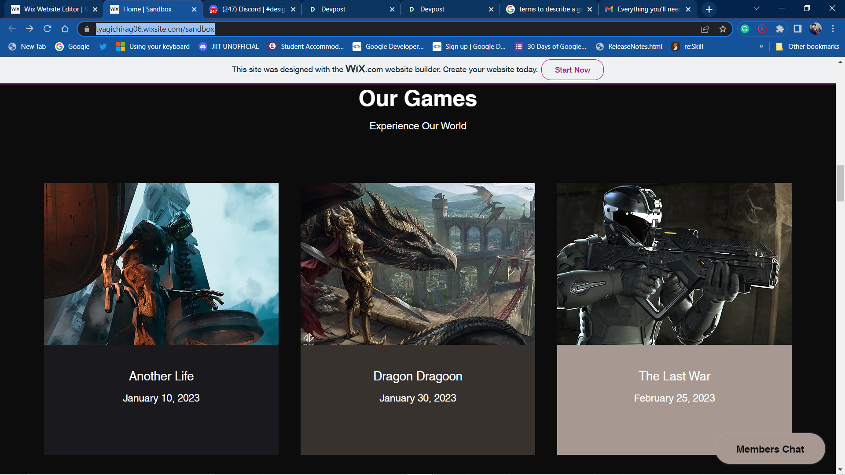Open the Members Chat button

coord(770,449)
